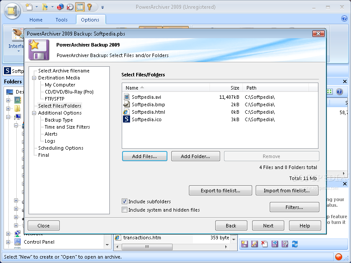Click the Add Folder... button
This screenshot has height=263, width=351.
[x=195, y=156]
